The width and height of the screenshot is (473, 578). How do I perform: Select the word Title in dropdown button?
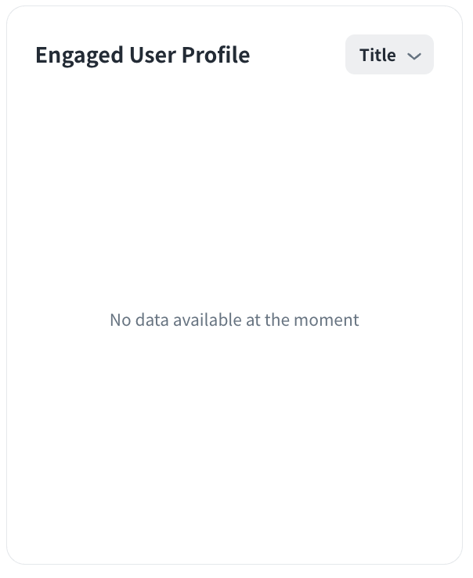pyautogui.click(x=377, y=55)
